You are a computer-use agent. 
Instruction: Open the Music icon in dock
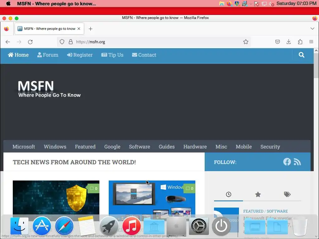(x=131, y=226)
